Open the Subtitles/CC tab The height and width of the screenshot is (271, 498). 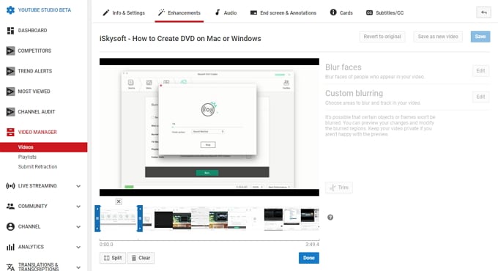coord(385,12)
